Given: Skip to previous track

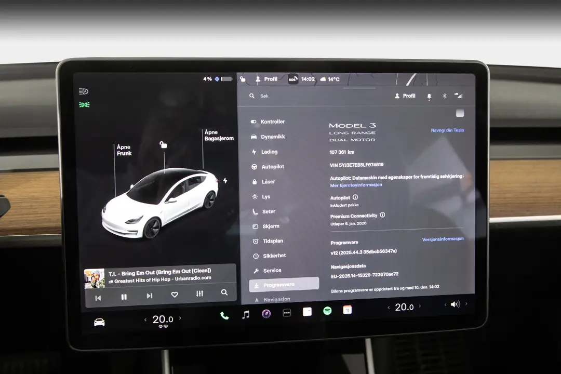Looking at the screenshot, I should 98,298.
